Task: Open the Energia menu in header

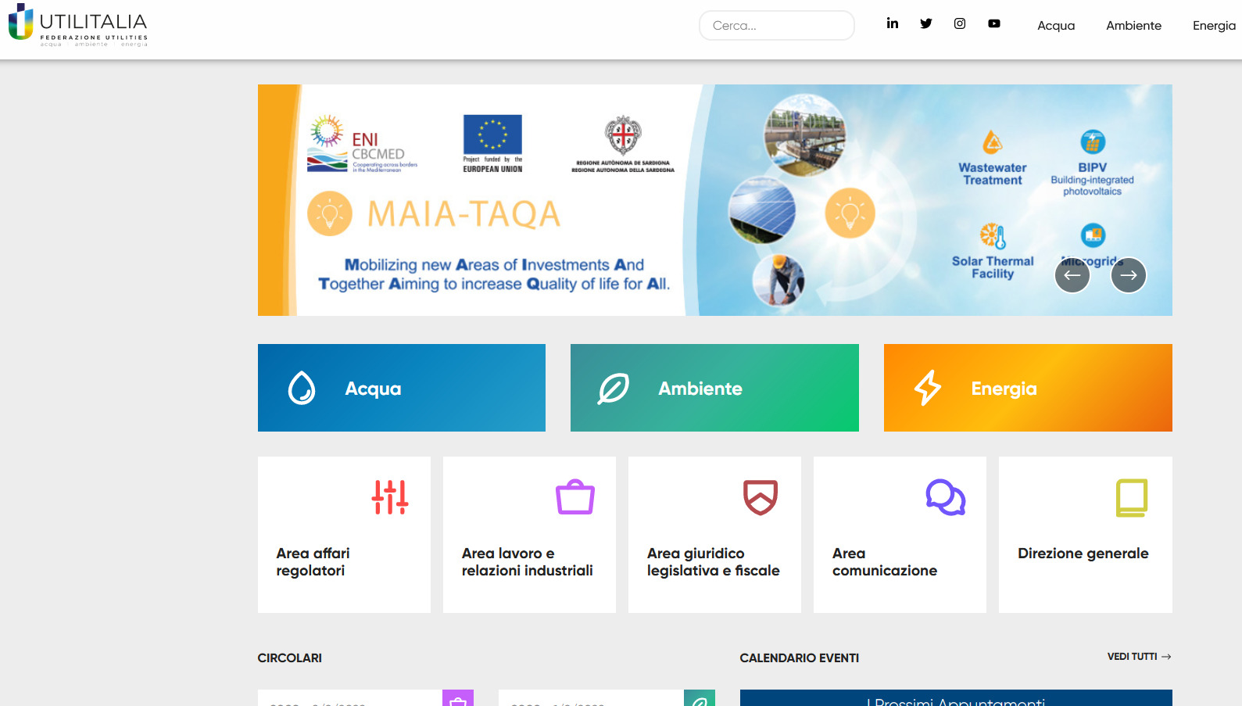Action: click(x=1214, y=26)
